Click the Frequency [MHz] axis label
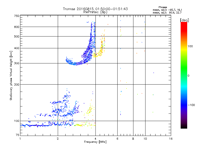 tap(95, 142)
